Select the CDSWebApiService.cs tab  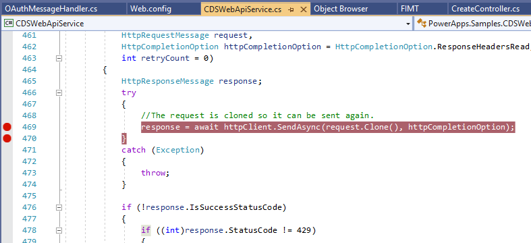pyautogui.click(x=243, y=9)
